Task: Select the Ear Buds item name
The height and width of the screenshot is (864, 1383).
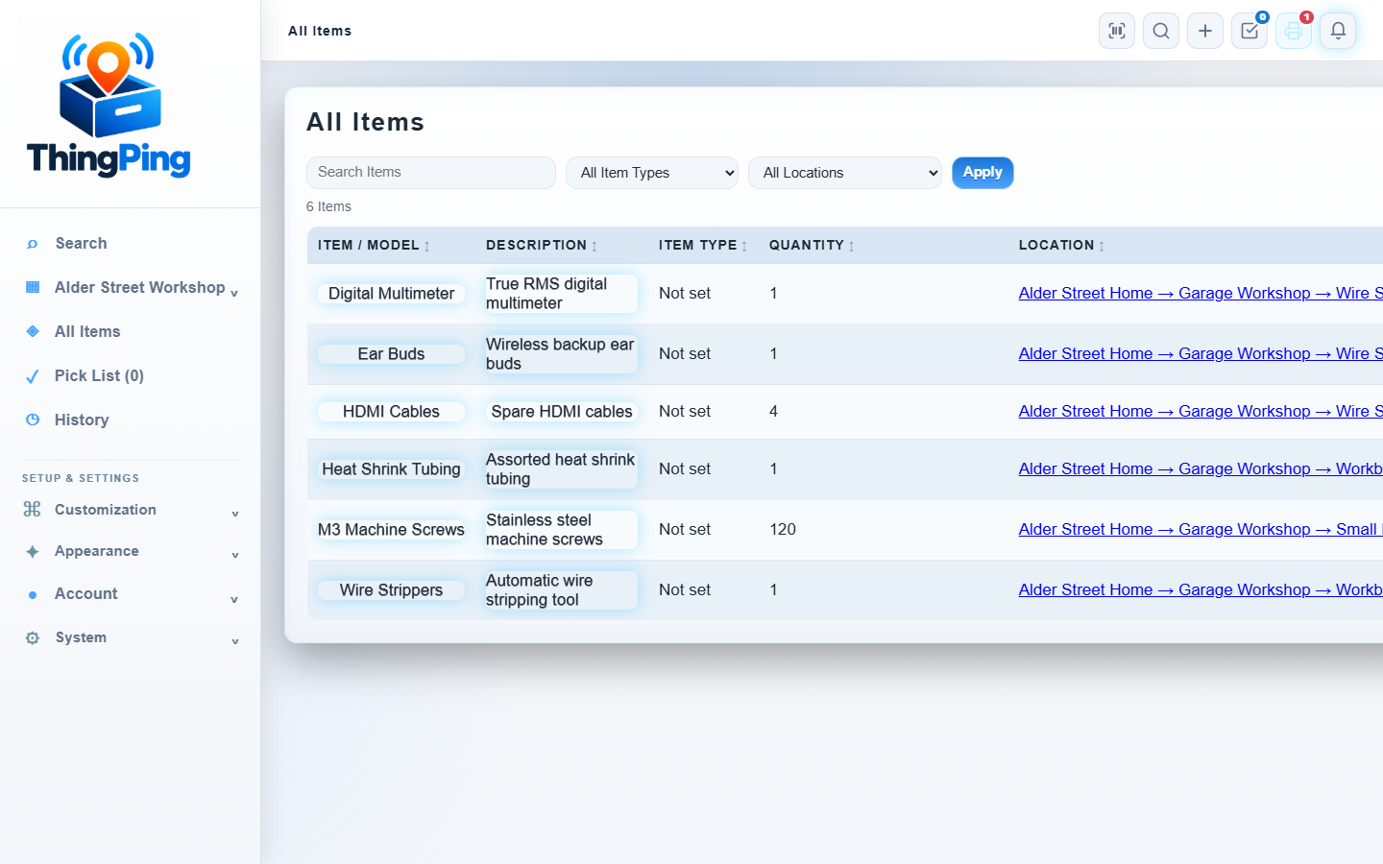Action: [391, 354]
